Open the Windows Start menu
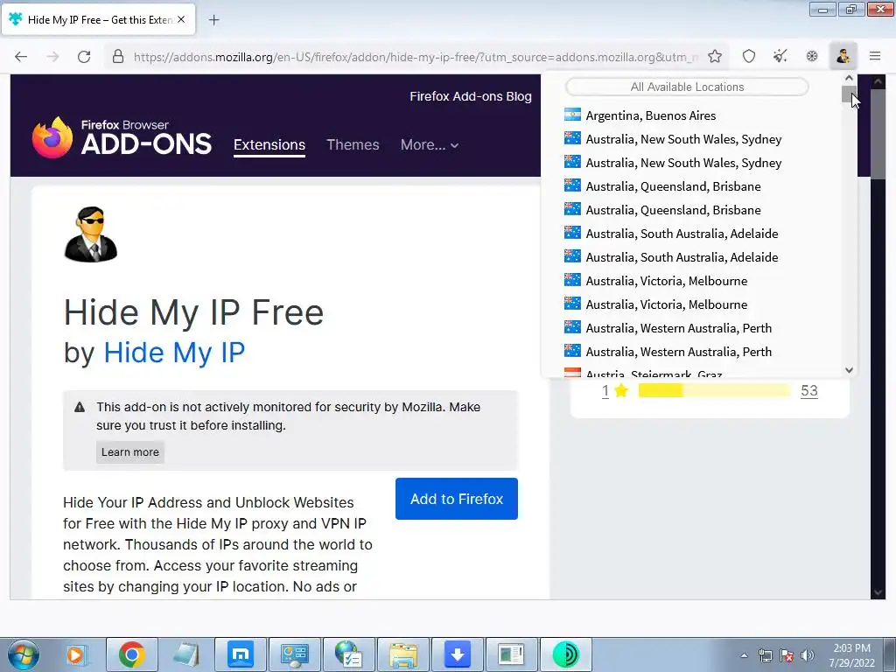The image size is (896, 672). [23, 654]
